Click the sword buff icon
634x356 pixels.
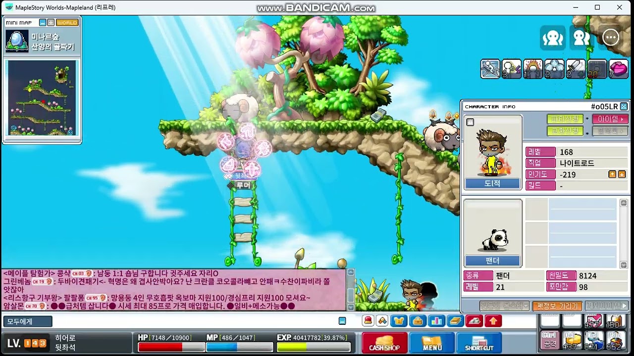point(576,69)
